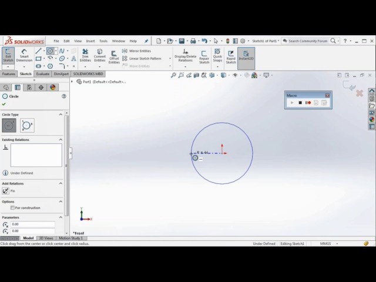Click the X center coordinate field
Viewport: 376px width, 282px height.
(33, 224)
